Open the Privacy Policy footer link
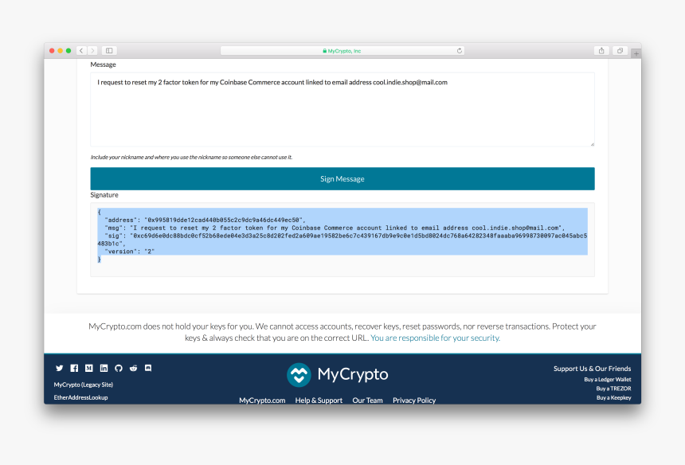The width and height of the screenshot is (685, 465). [414, 400]
